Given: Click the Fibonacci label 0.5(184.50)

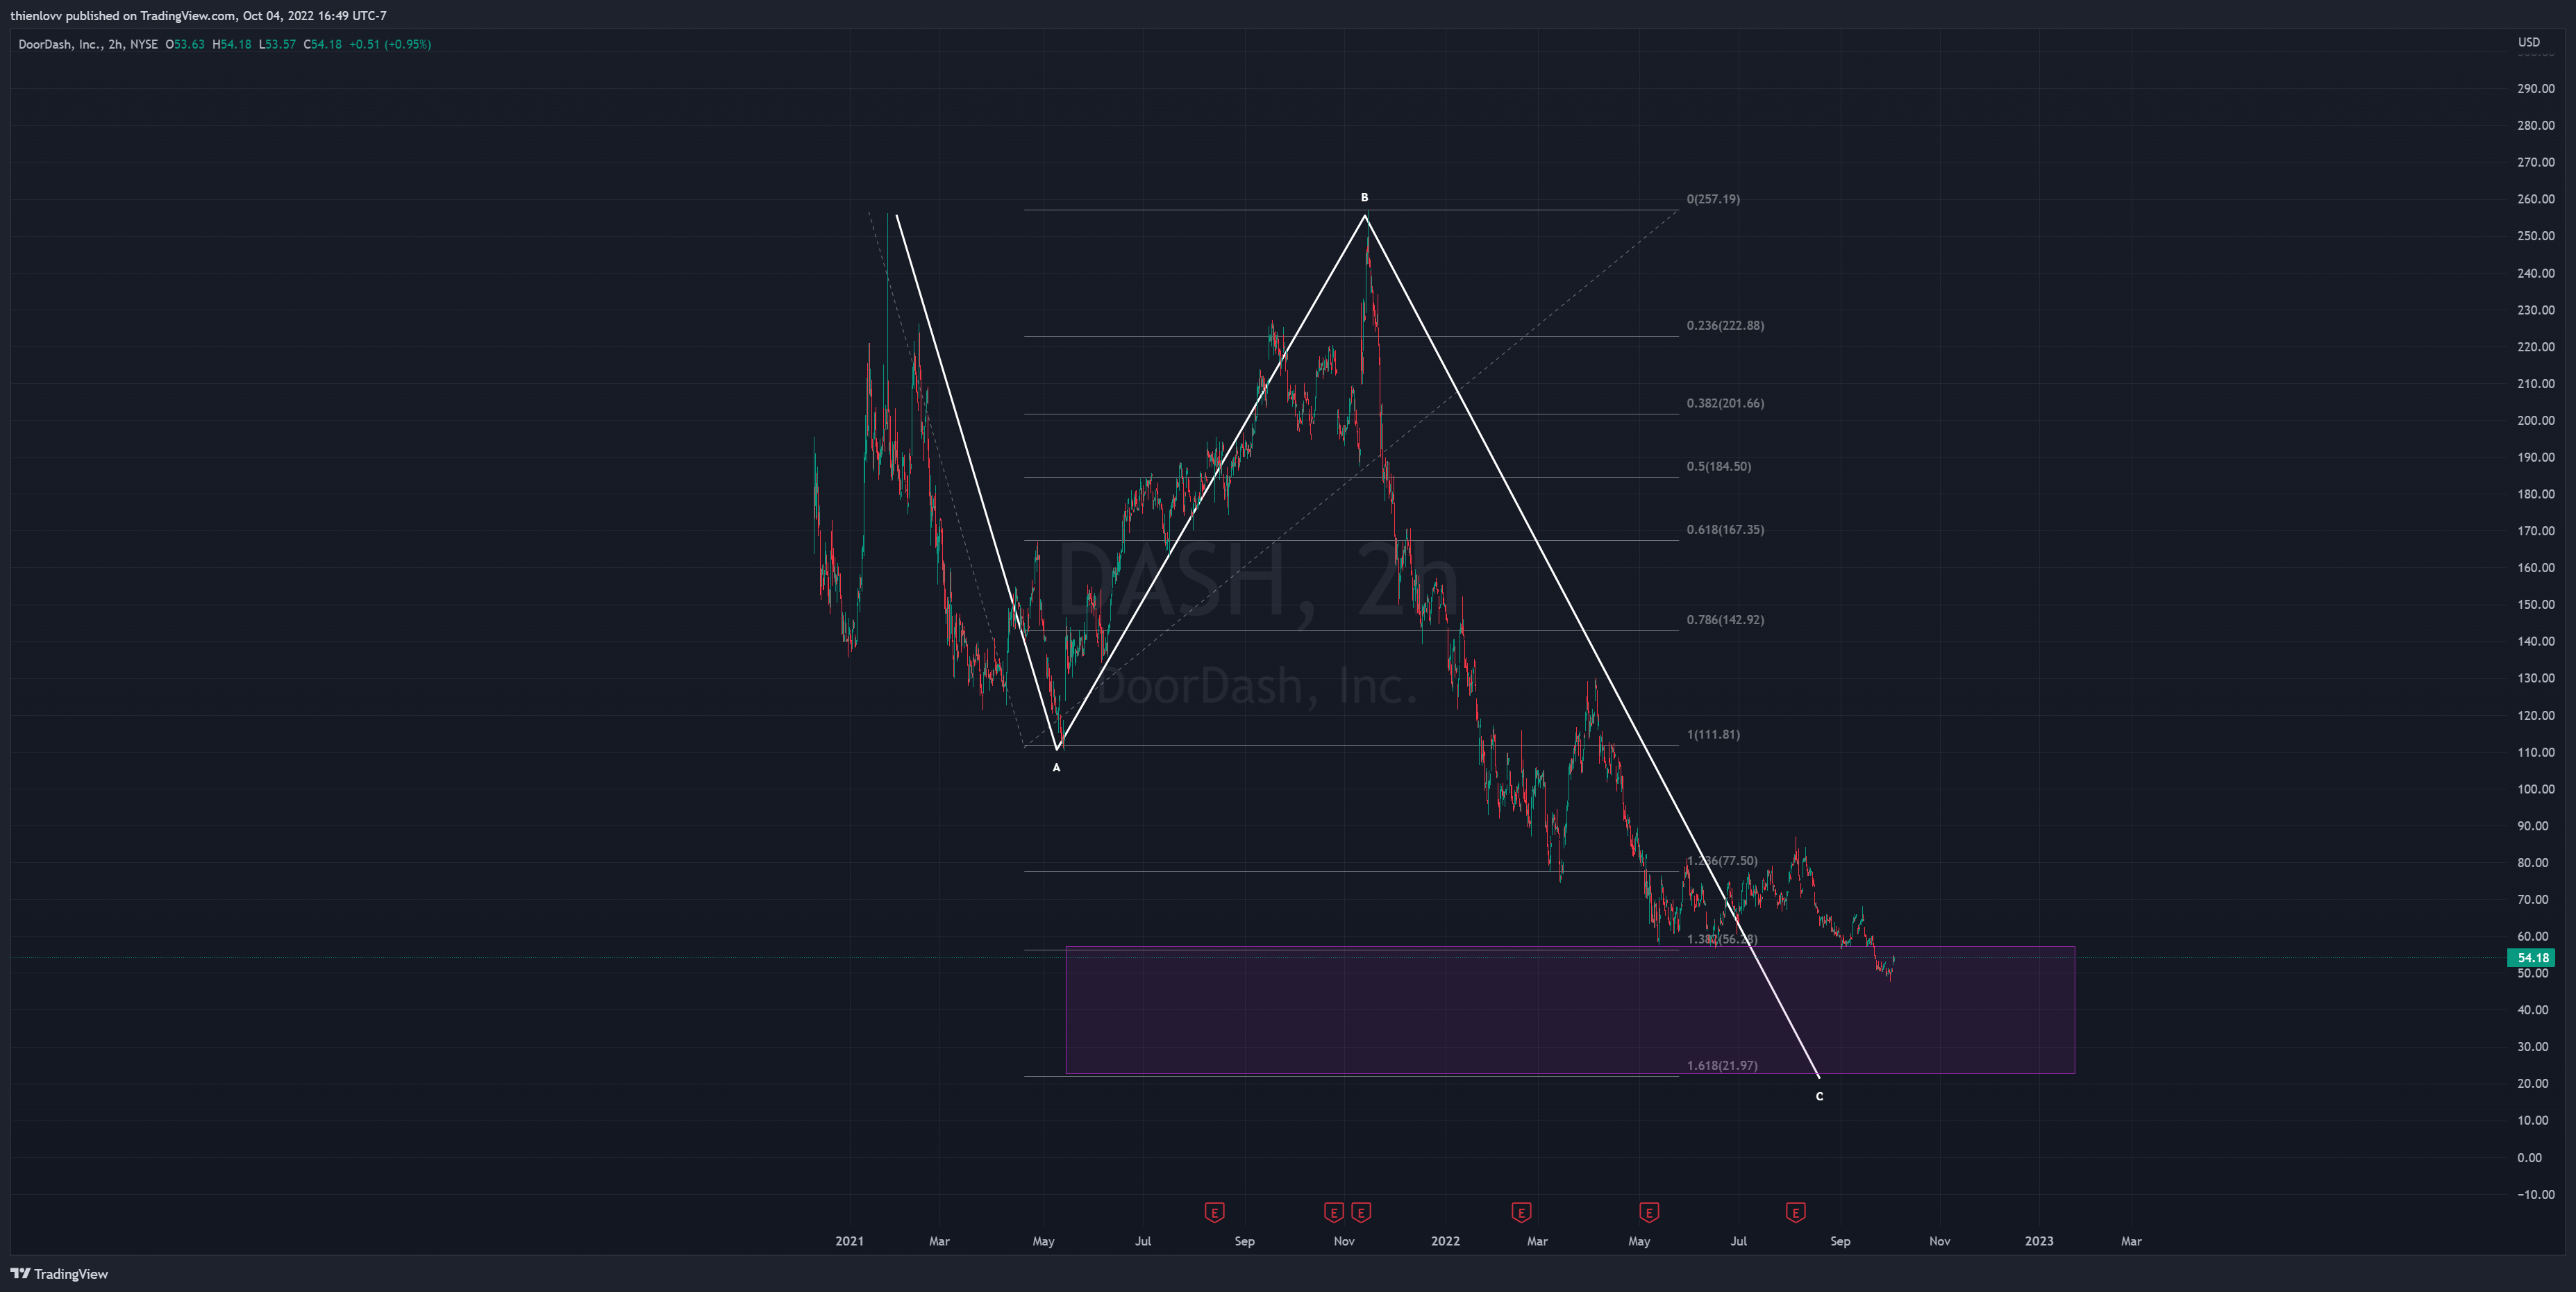Looking at the screenshot, I should (x=1719, y=466).
